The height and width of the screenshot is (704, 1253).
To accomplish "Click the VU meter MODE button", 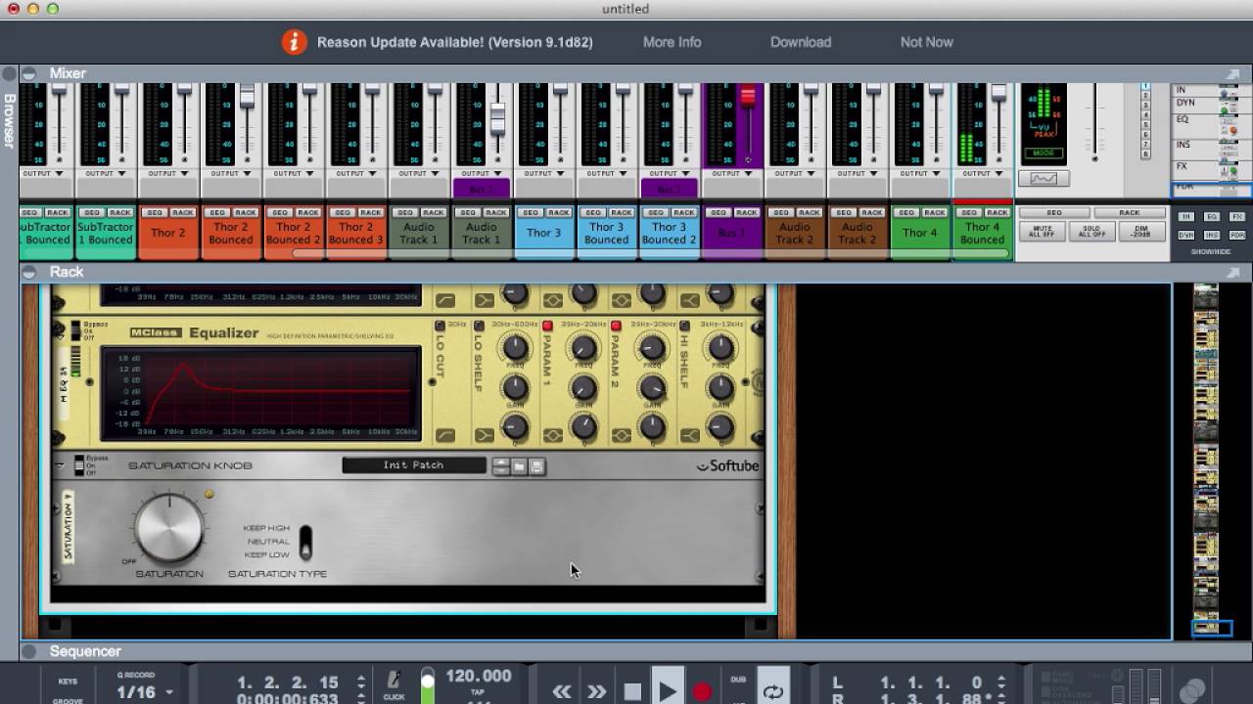I will (1044, 154).
